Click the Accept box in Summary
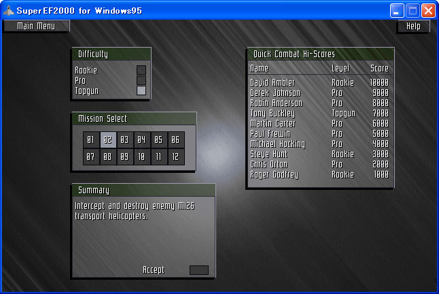This screenshot has height=294, width=439. (x=199, y=270)
